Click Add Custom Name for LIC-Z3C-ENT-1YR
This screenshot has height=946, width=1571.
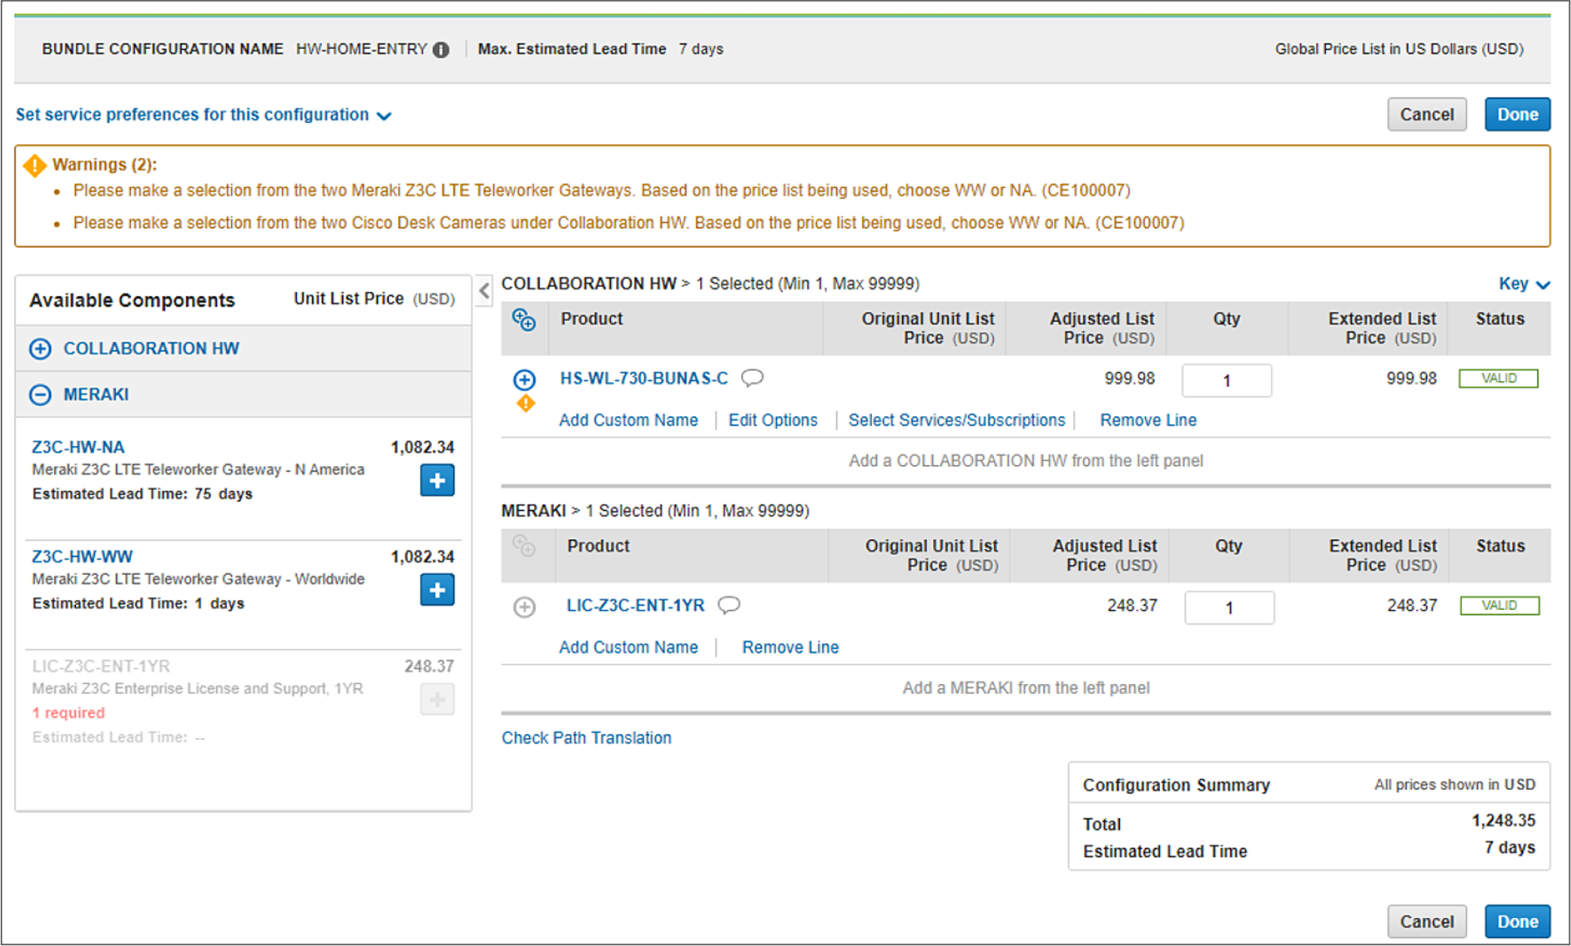click(x=628, y=647)
